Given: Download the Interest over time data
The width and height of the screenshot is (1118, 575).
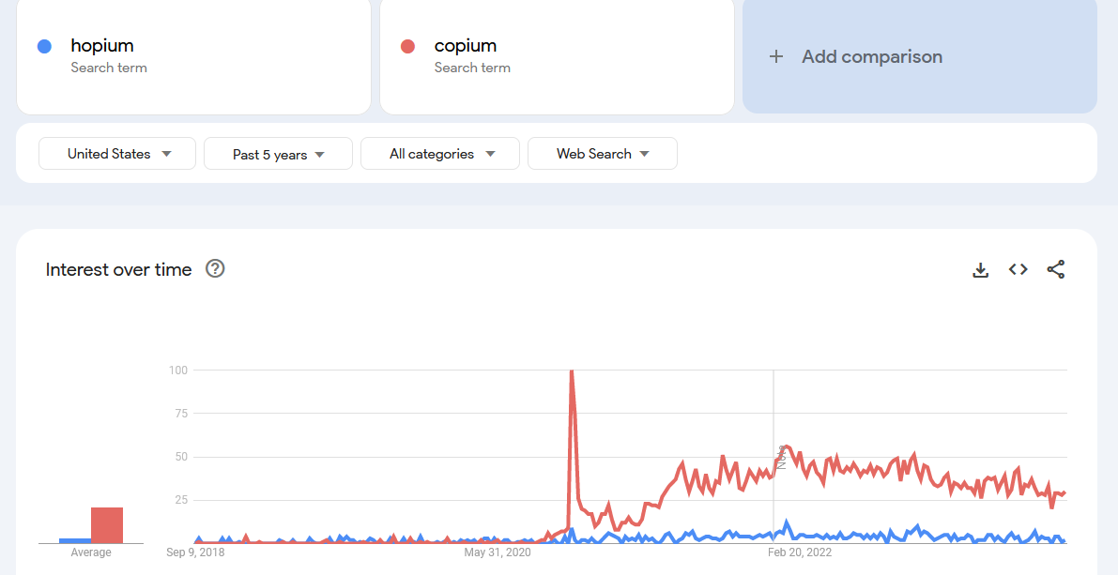Looking at the screenshot, I should pos(980,270).
